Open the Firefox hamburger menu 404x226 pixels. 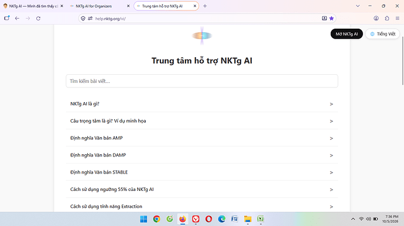[398, 18]
